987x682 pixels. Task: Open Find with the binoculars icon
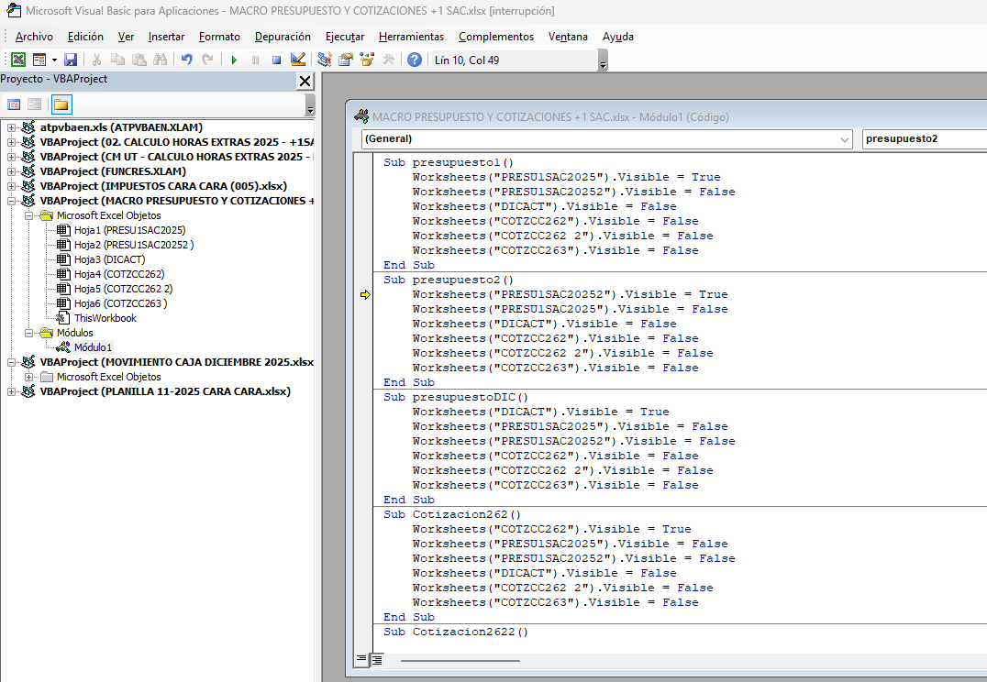click(161, 60)
